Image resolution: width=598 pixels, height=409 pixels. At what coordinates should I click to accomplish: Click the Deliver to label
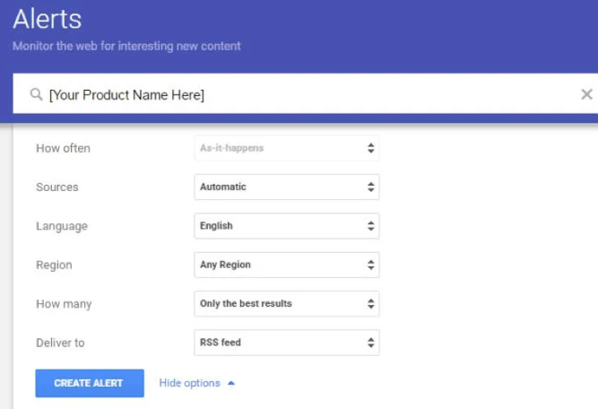point(60,343)
